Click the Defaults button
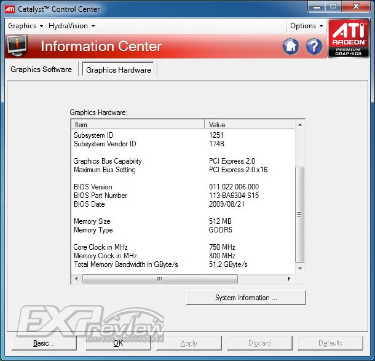The image size is (375, 361). point(330,343)
